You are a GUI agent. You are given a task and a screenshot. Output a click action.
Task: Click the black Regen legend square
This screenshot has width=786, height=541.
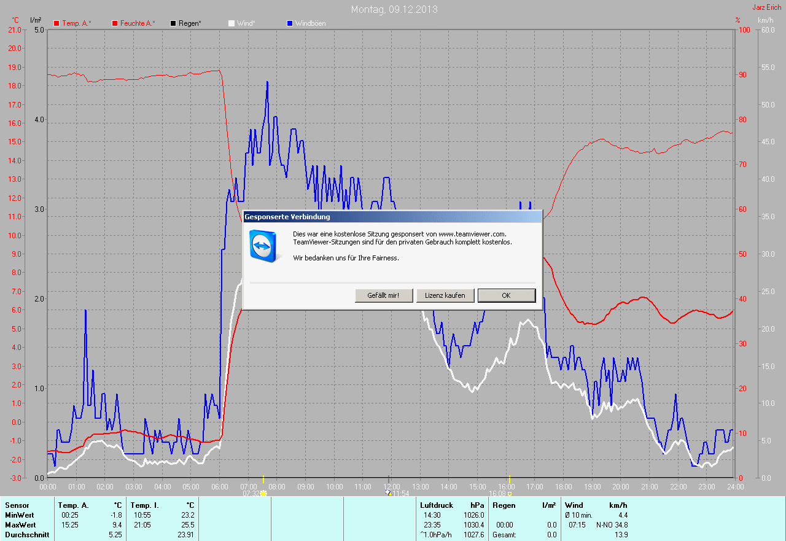coord(173,23)
